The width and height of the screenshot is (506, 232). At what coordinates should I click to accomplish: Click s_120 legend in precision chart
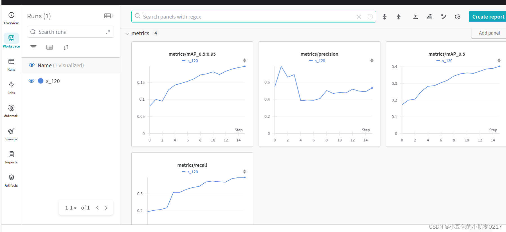point(317,61)
